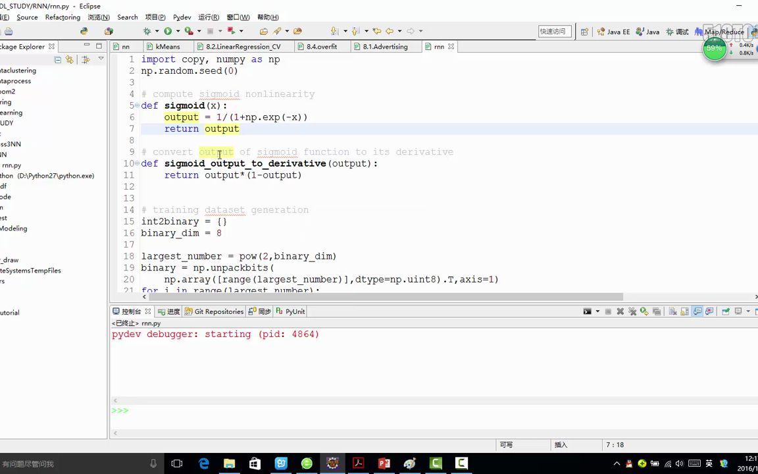The height and width of the screenshot is (474, 758).
Task: Select the Open Perspective icon
Action: (x=584, y=31)
